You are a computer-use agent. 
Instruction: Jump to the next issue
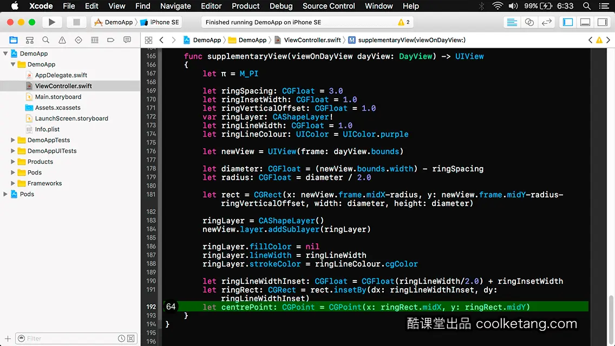pos(609,40)
